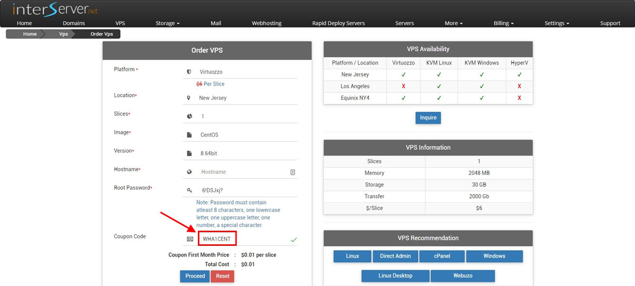Click the blue Proceed button

click(195, 276)
